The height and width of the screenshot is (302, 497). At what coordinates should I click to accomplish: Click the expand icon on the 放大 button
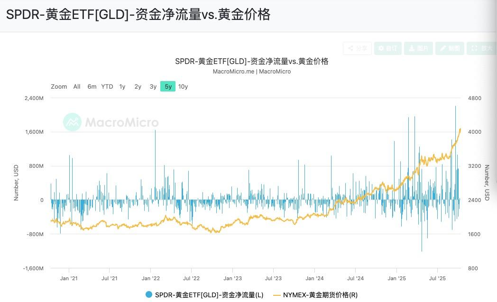click(473, 48)
